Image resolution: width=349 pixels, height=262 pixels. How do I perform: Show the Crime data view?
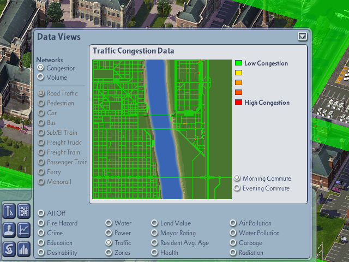[41, 233]
